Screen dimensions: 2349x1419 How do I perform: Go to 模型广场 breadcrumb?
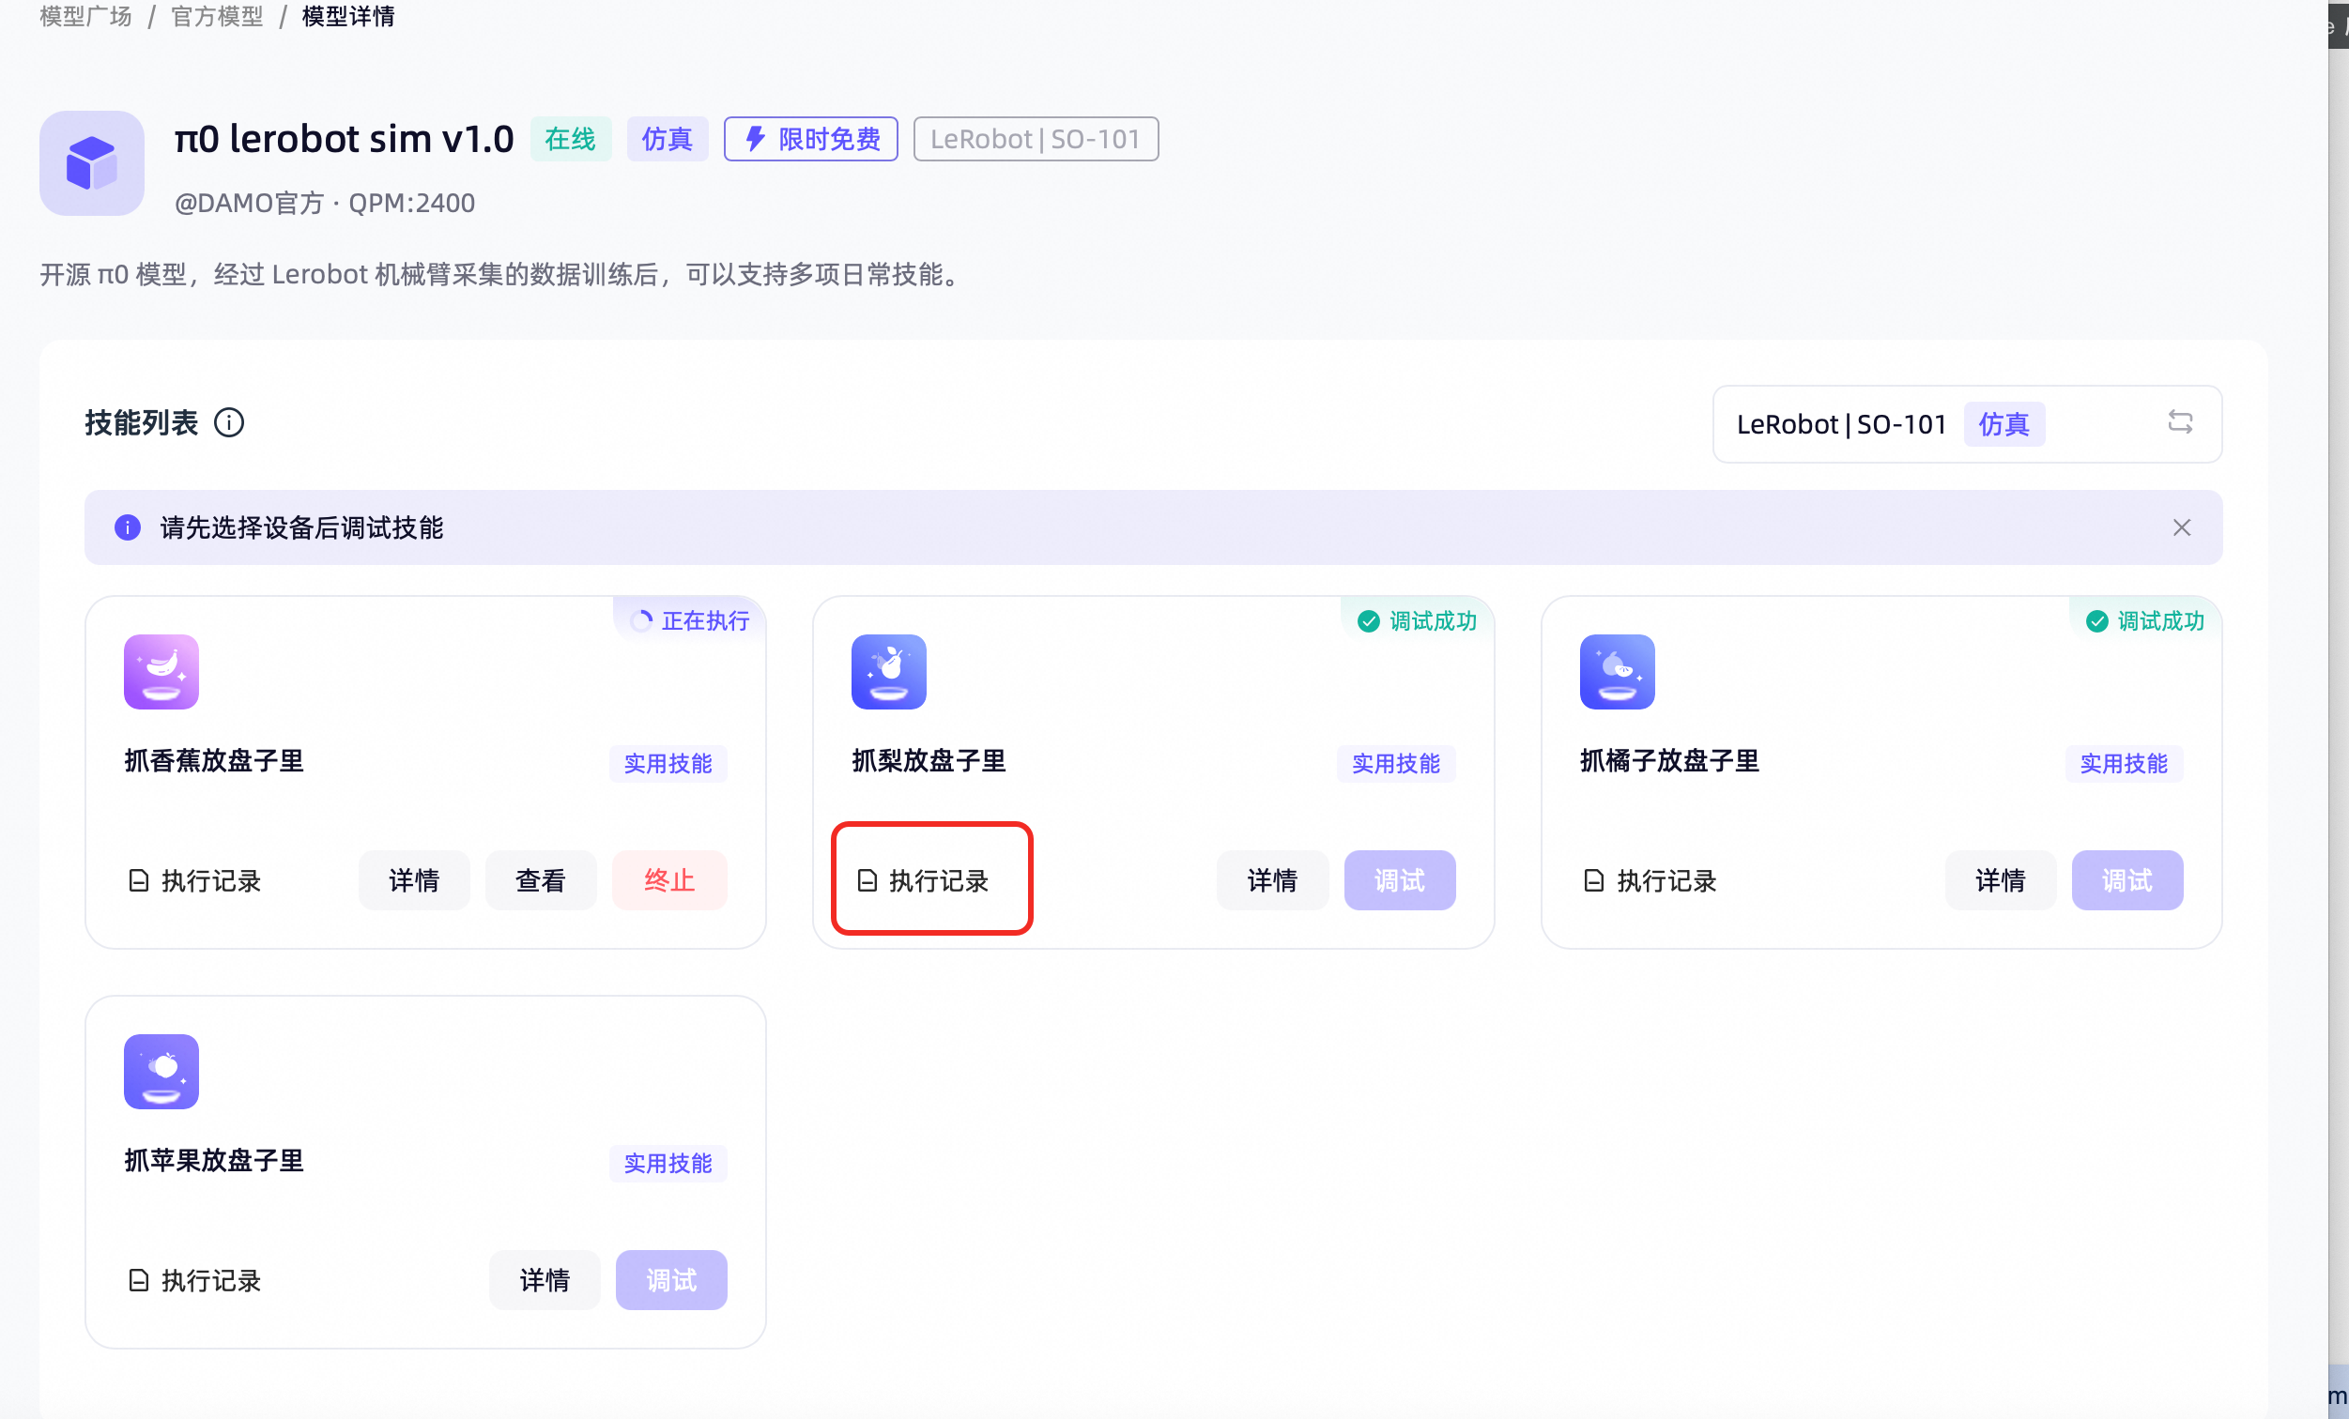[x=85, y=16]
